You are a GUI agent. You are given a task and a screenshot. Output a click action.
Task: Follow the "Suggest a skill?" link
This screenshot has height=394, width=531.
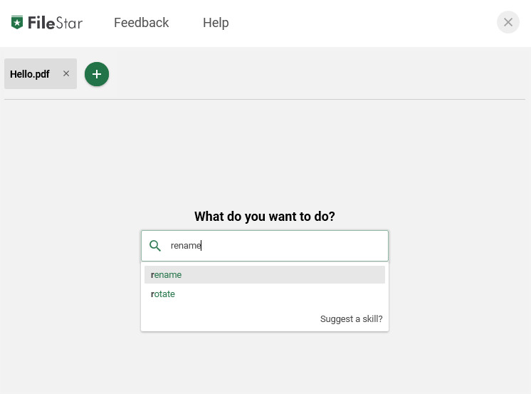[x=351, y=318]
